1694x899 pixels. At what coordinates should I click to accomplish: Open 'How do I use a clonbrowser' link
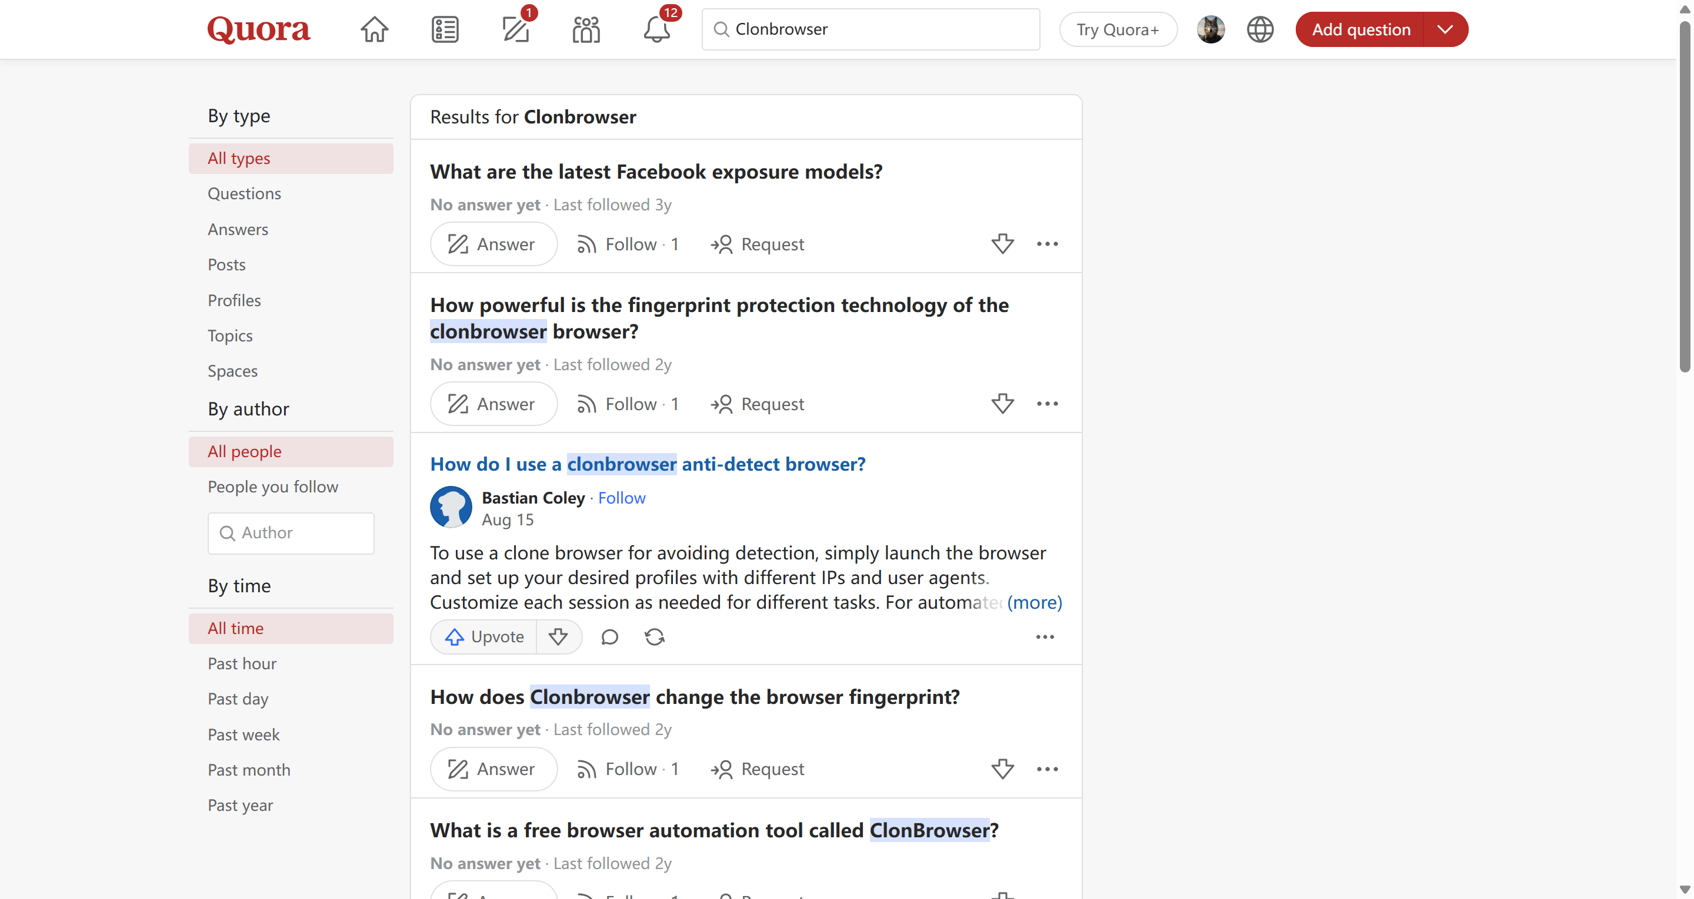point(647,464)
